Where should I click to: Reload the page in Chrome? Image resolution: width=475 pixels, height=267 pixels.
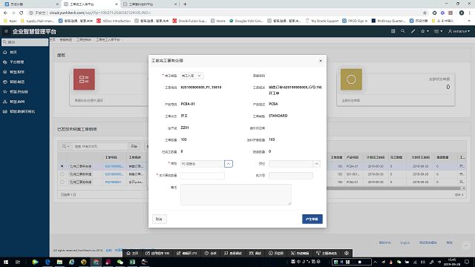tap(22, 13)
